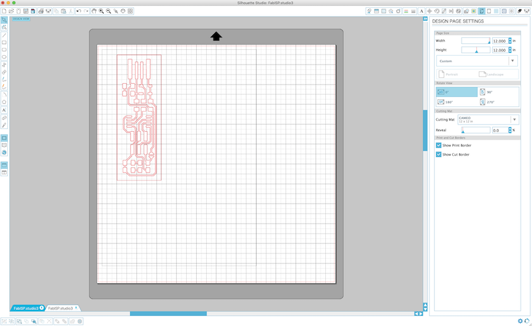Select the Text tool in the left toolbar
The width and height of the screenshot is (532, 326).
coord(4,110)
